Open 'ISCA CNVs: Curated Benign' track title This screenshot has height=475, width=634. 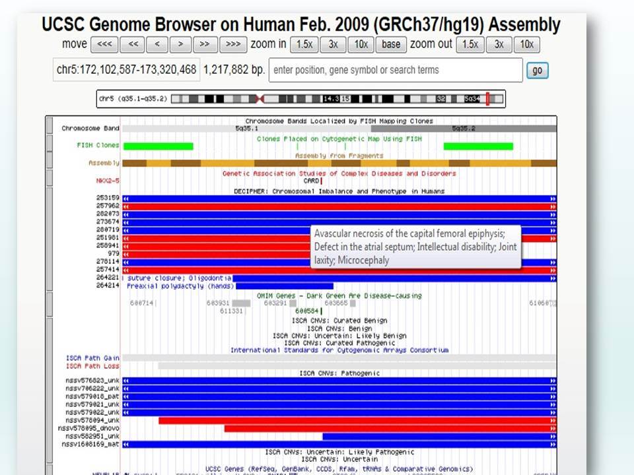pos(339,321)
